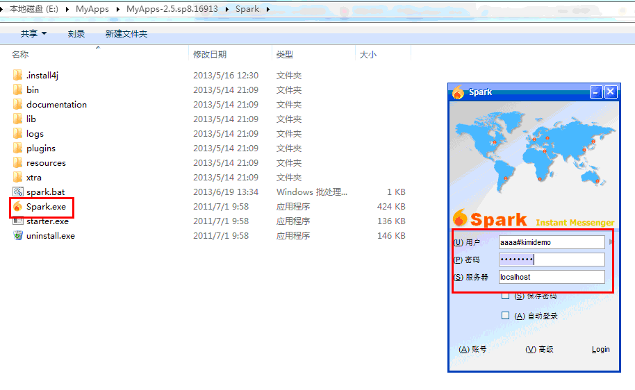Sort by 修改日期 column header
Screen dimensions: 635x390
(x=210, y=54)
